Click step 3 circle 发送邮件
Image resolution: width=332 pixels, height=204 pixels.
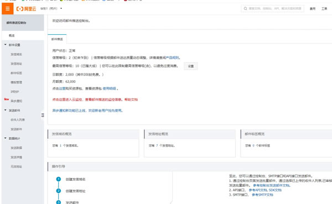pyautogui.click(x=59, y=202)
